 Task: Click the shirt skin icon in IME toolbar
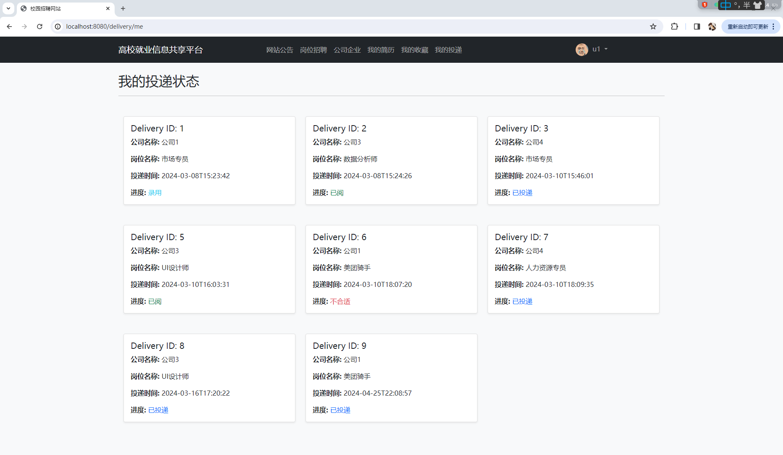click(x=758, y=5)
